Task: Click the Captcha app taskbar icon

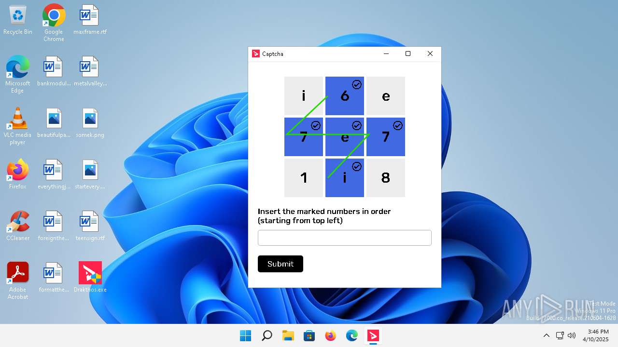Action: 373,335
